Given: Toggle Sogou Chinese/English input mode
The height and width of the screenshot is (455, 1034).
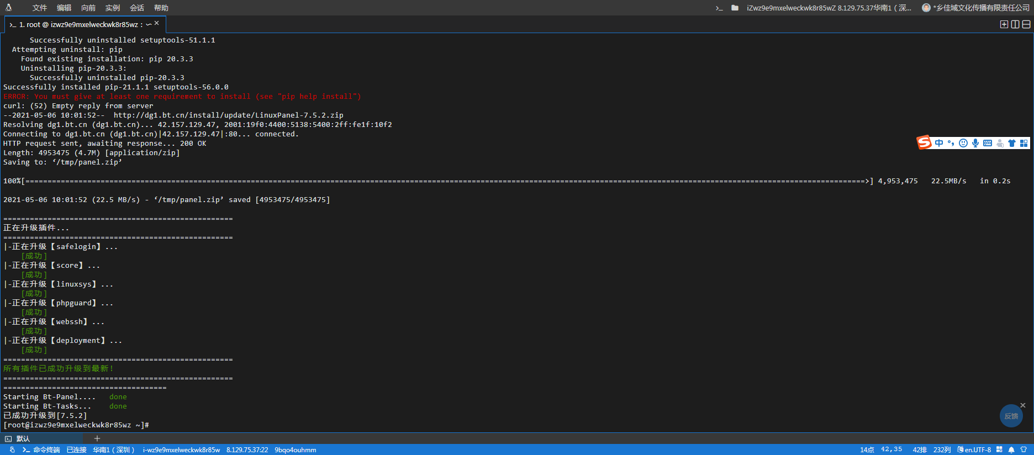Looking at the screenshot, I should [x=939, y=143].
